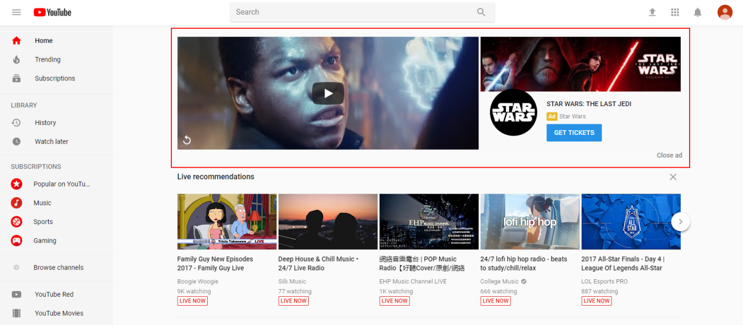Open Subscriptions in sidebar
Screen dimensions: 743x325
(55, 78)
